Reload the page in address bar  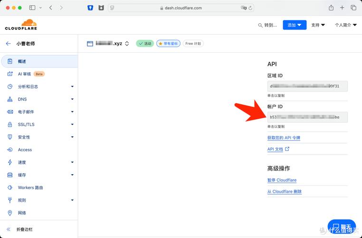pos(251,8)
